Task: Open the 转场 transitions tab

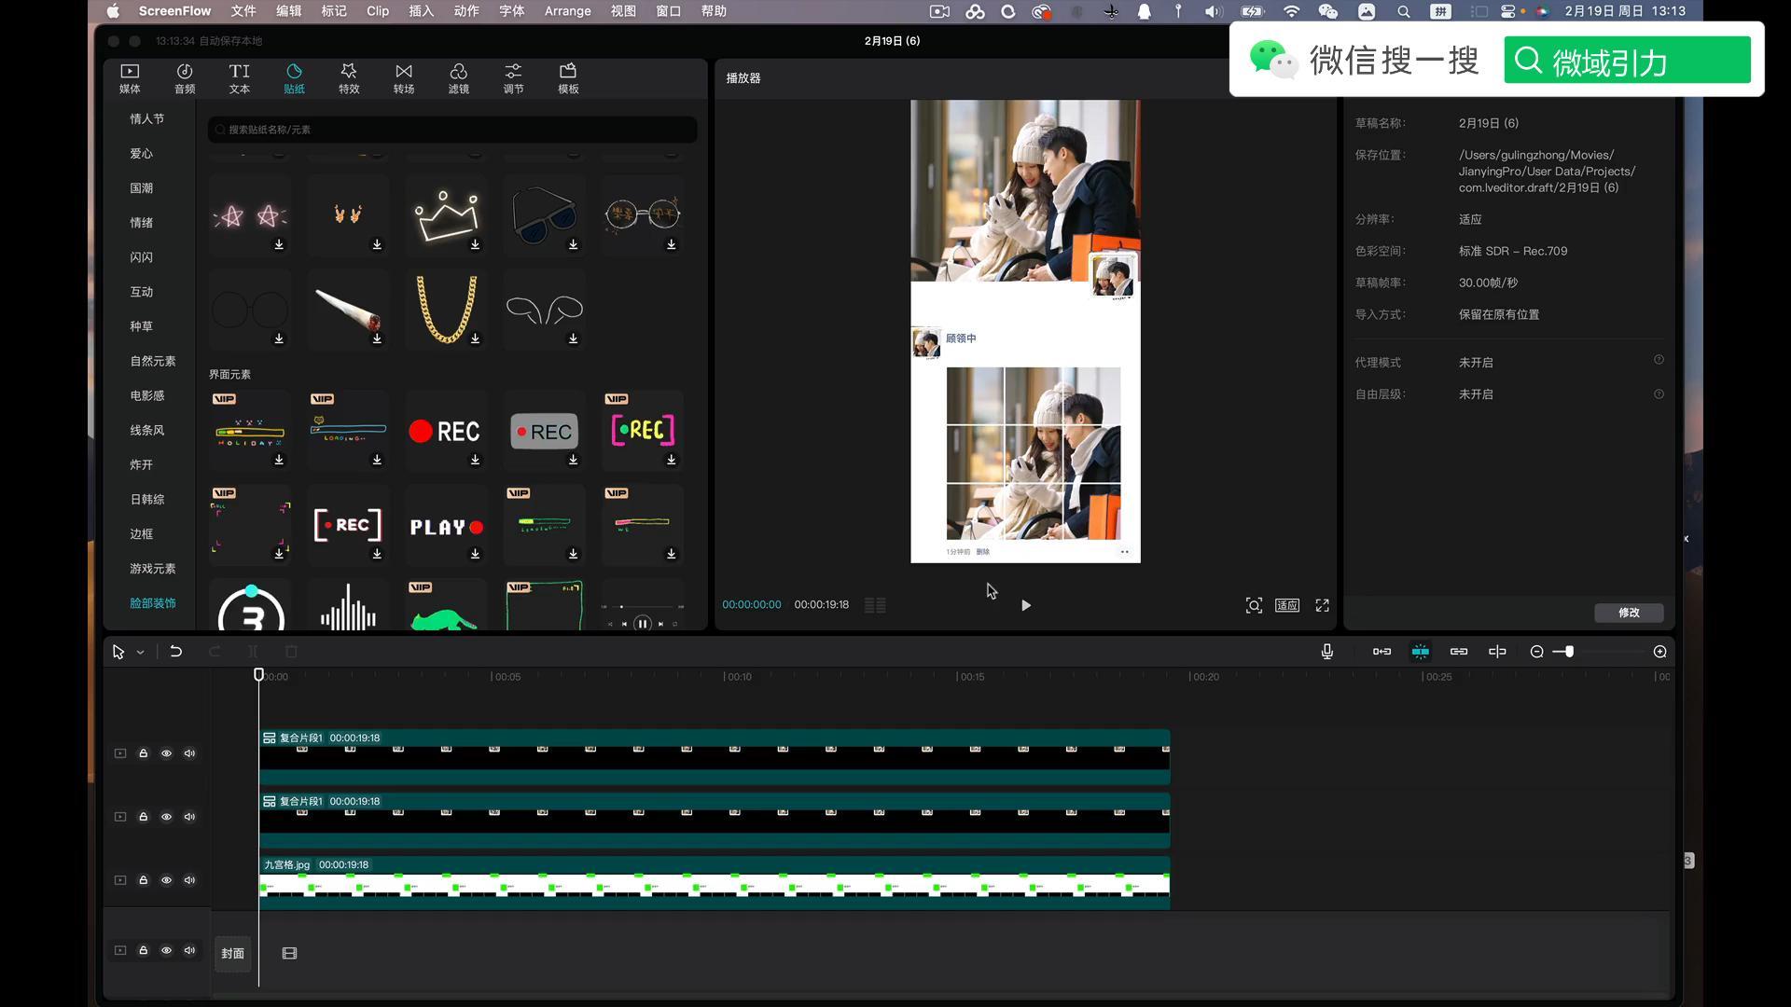Action: [x=404, y=78]
